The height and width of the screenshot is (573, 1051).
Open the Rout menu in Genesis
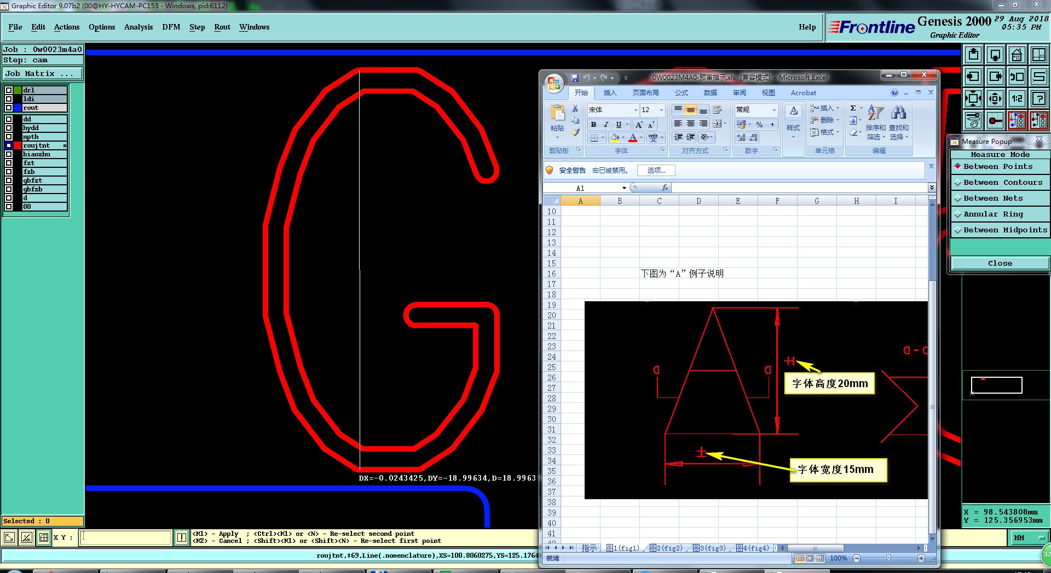[x=222, y=27]
